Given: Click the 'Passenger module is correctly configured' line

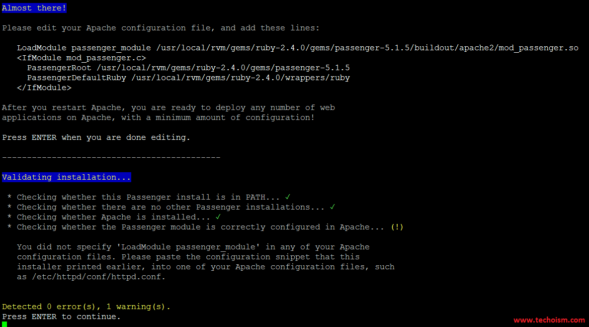Looking at the screenshot, I should coord(205,227).
